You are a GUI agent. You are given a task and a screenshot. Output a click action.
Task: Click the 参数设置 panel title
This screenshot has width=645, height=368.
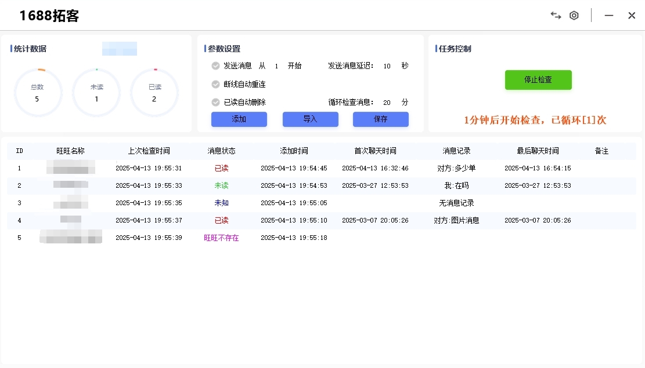pos(224,49)
